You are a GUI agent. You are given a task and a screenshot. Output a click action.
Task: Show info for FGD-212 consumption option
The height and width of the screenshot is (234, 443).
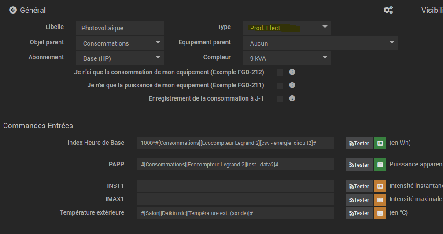click(292, 72)
